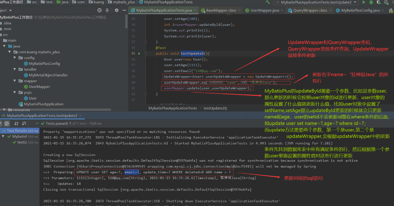The width and height of the screenshot is (394, 206).
Task: Sort test results alphabetically
Action: [16, 123]
